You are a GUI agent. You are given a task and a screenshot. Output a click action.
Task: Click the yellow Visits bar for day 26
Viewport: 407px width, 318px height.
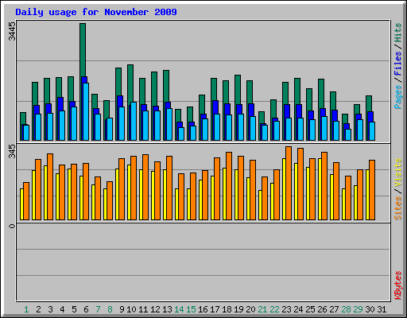click(x=320, y=189)
